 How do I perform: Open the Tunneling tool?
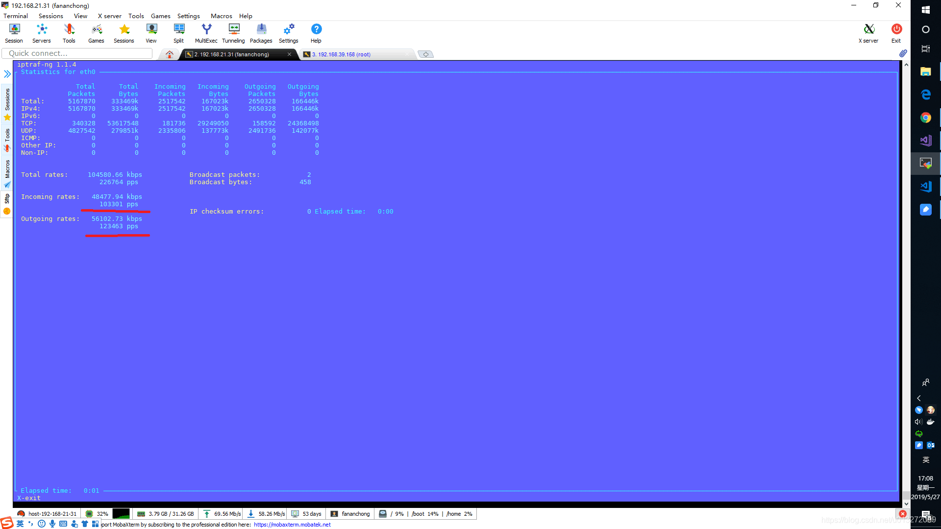point(234,33)
